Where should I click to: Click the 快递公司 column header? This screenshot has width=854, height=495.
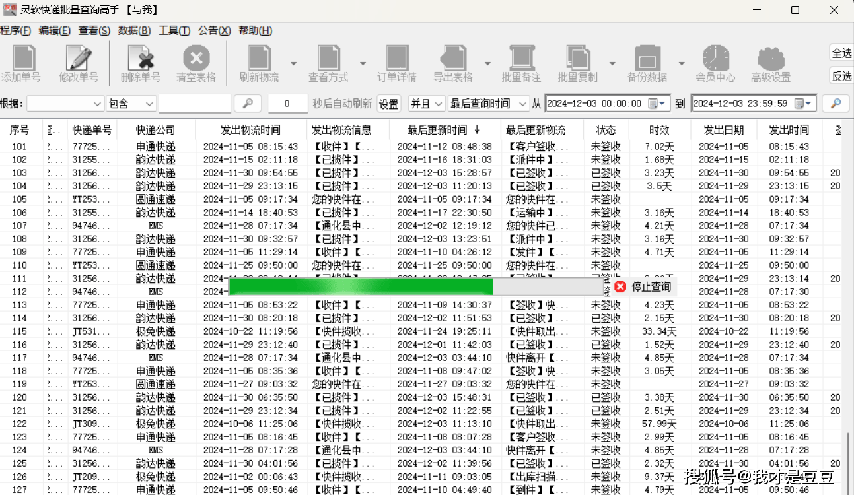[156, 130]
